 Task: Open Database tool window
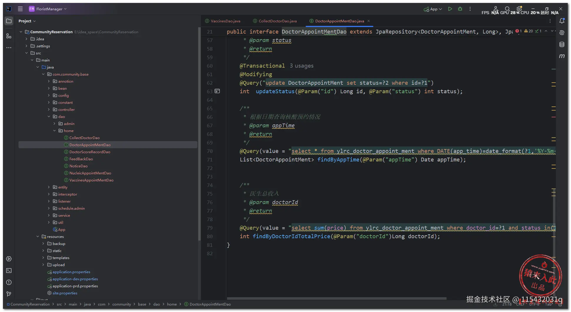tap(562, 44)
